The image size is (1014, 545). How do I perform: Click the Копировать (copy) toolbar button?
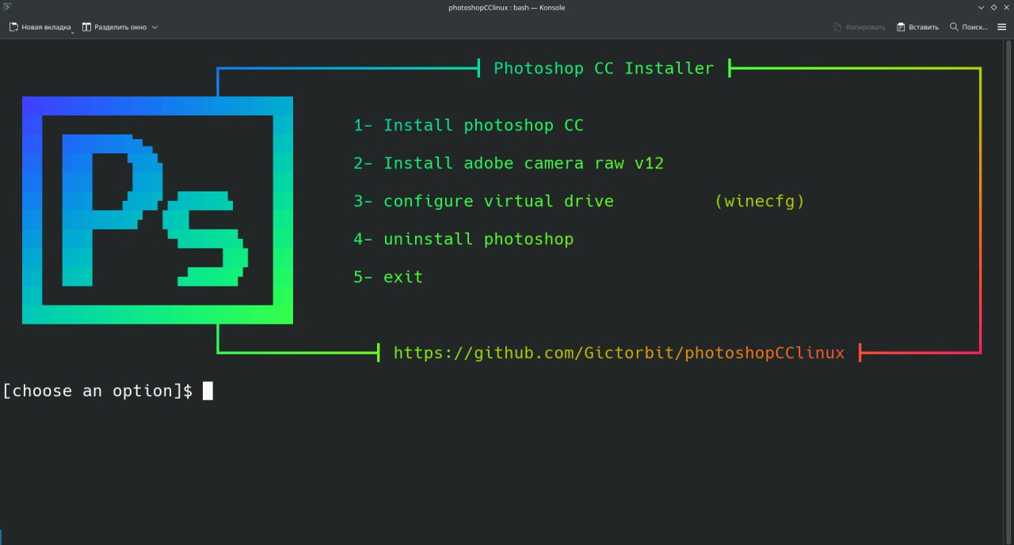pyautogui.click(x=860, y=27)
